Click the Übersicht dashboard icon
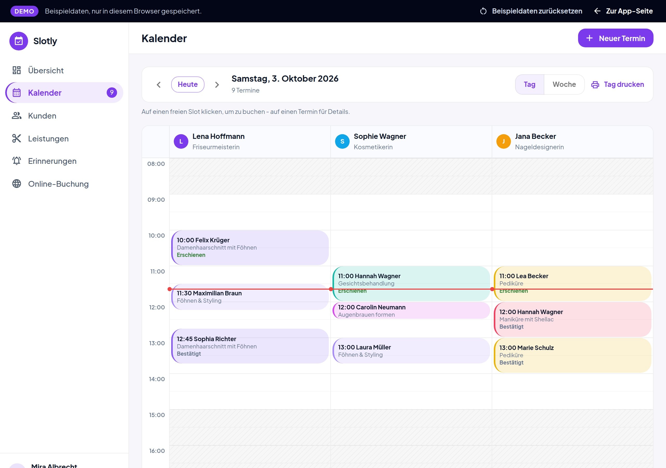Screen dimensions: 666x468 pos(17,70)
